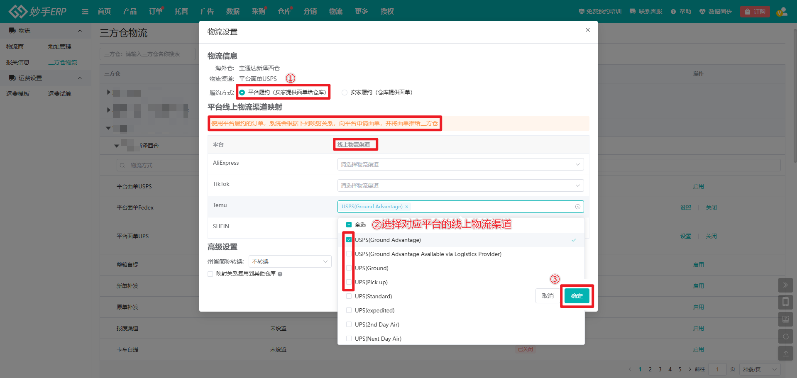
Task: Open the 订单 top menu
Action: click(156, 11)
